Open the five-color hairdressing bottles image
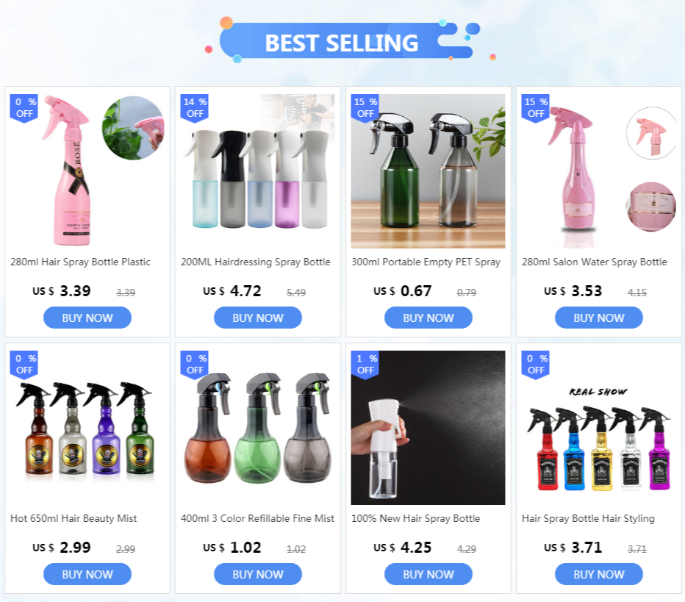 [258, 171]
